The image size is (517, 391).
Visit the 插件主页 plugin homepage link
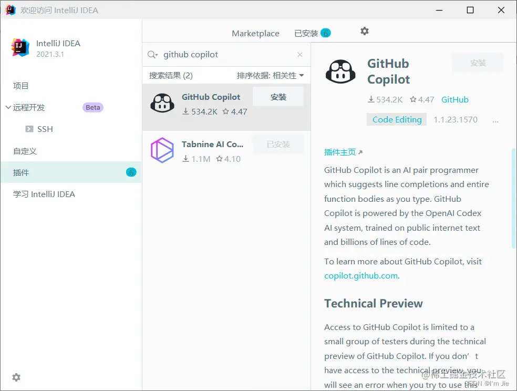pyautogui.click(x=340, y=151)
